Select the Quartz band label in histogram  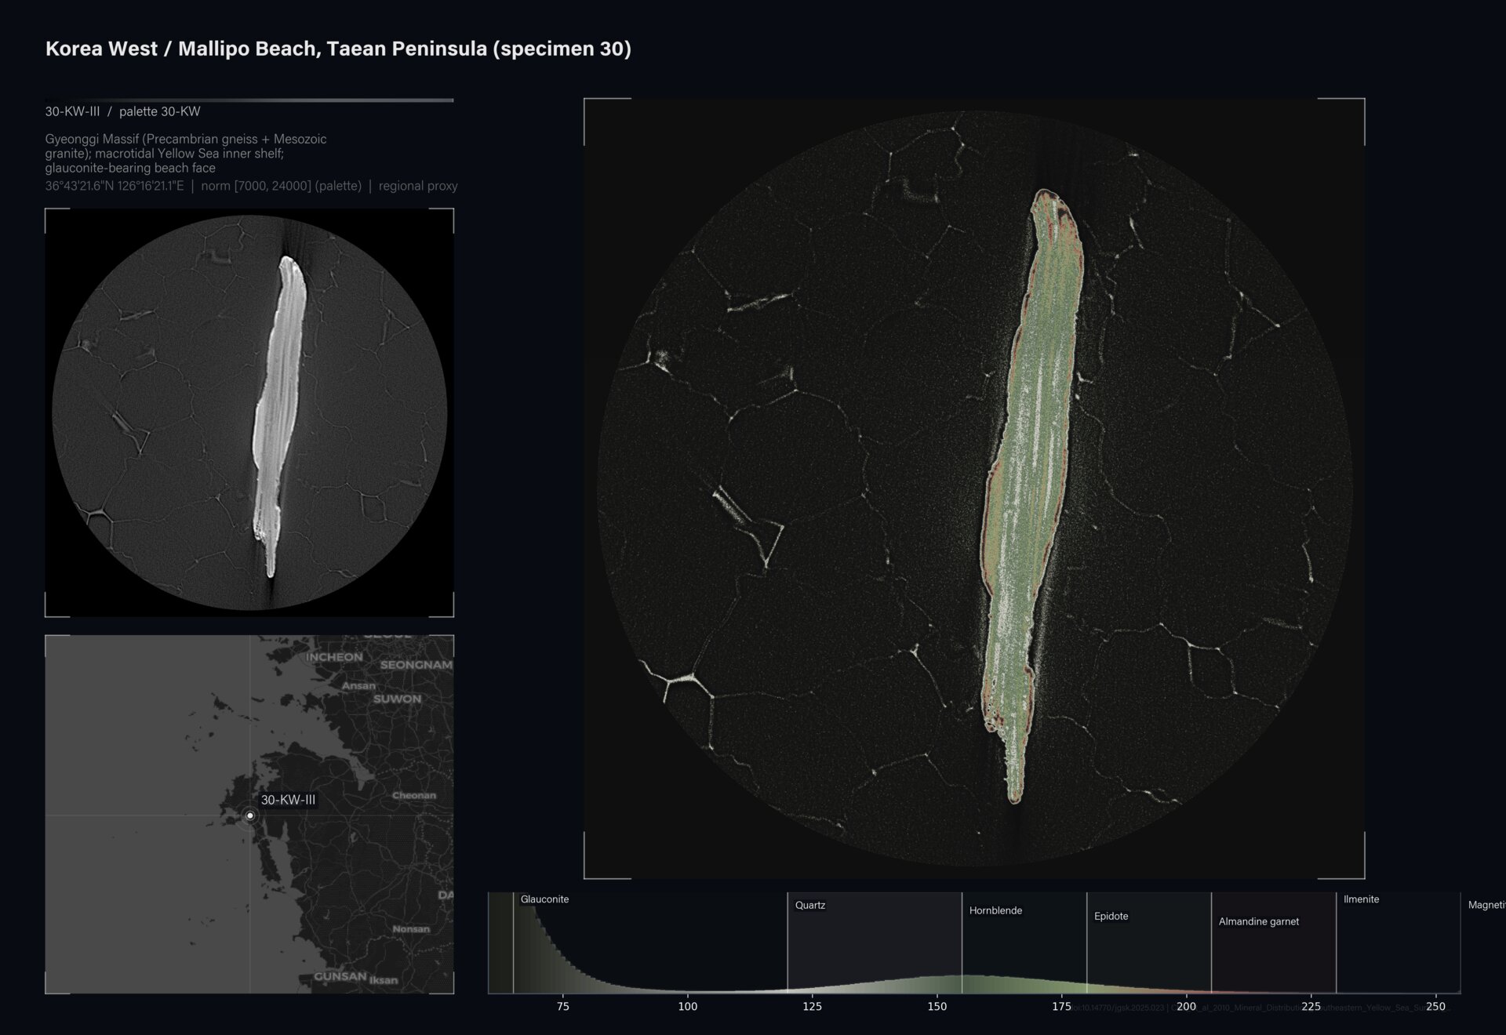click(810, 905)
